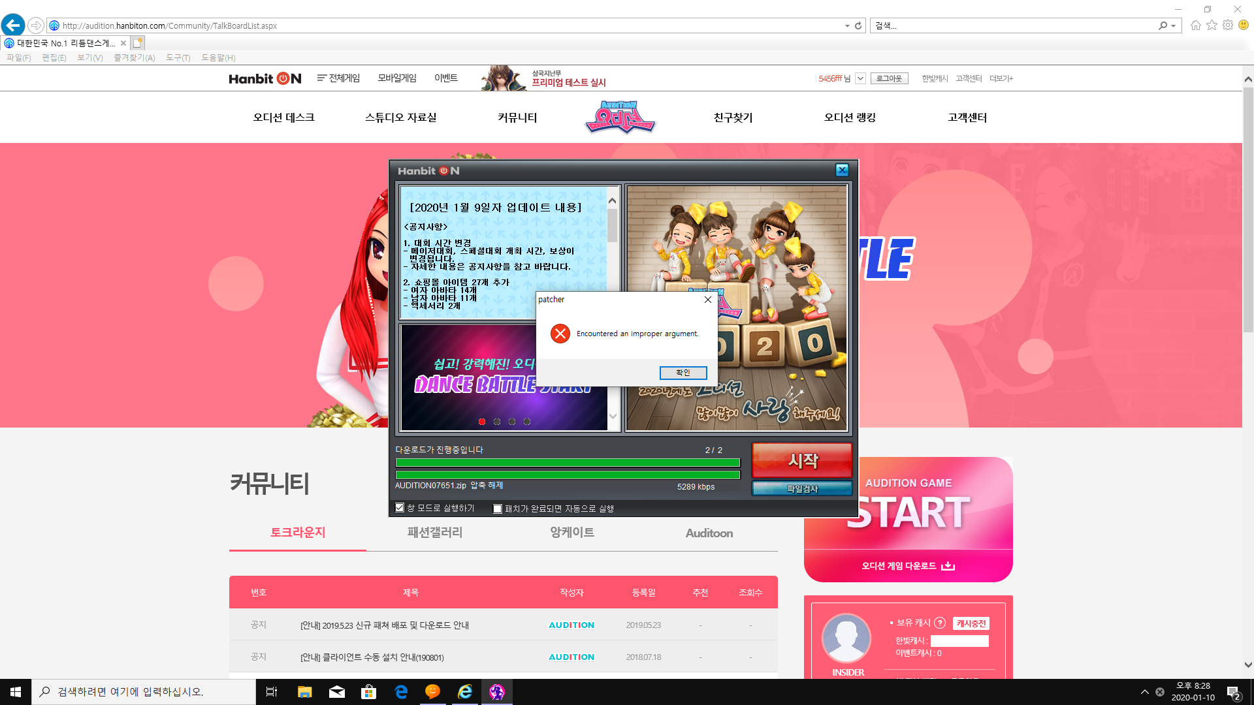1254x705 pixels.
Task: Click 캐시충전 button
Action: coord(971,623)
